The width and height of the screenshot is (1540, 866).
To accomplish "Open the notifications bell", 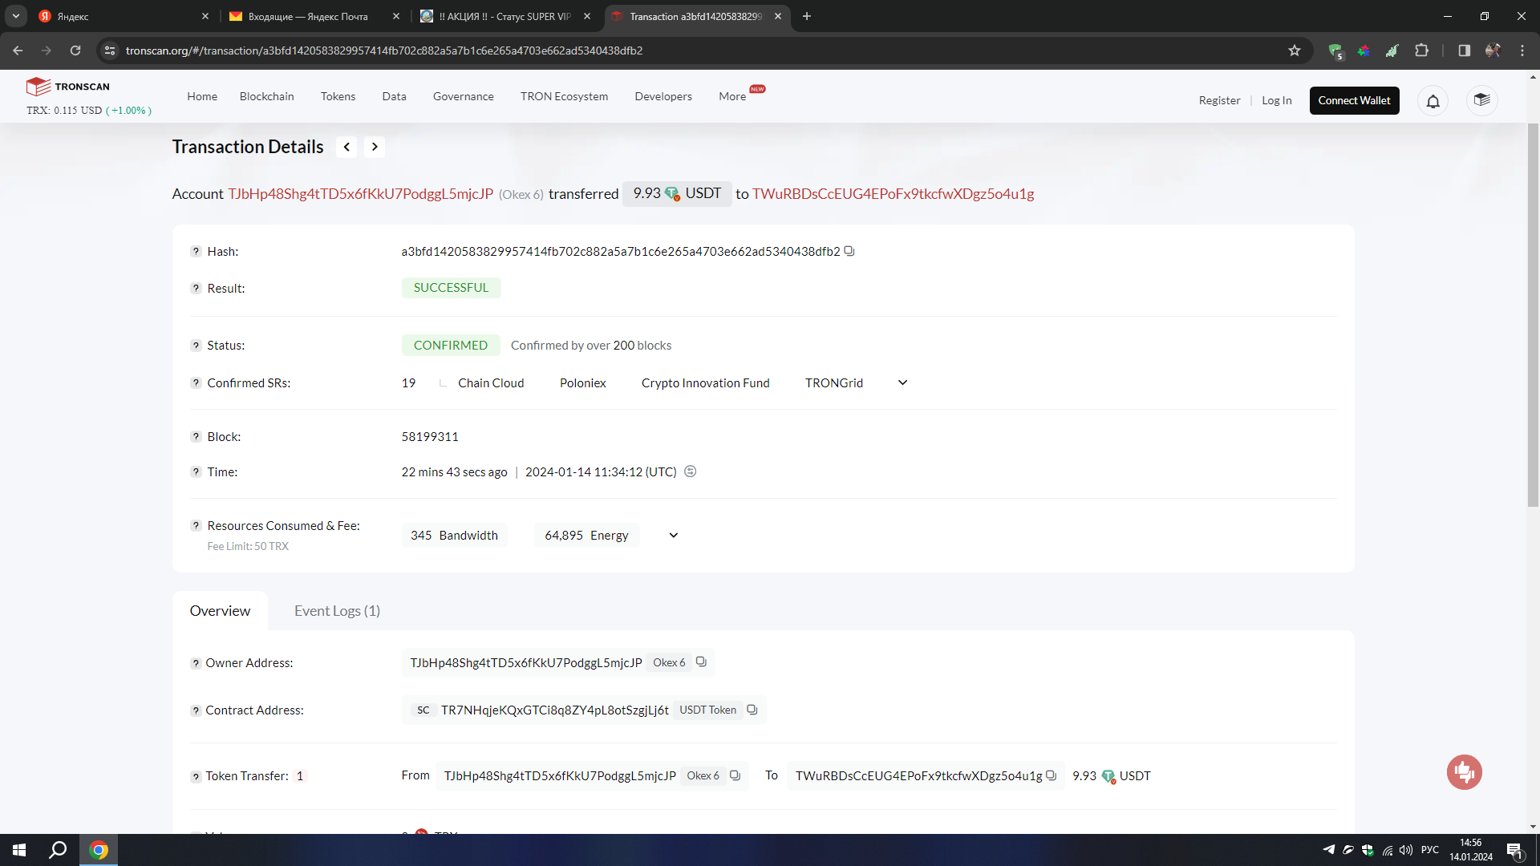I will 1433,101.
